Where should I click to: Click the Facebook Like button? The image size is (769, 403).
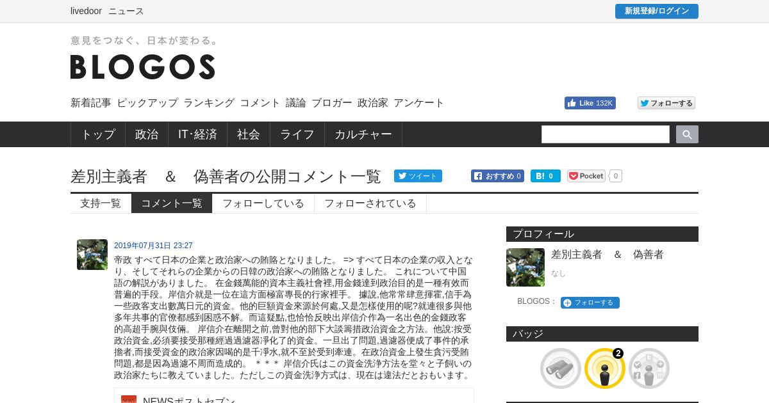[x=590, y=103]
